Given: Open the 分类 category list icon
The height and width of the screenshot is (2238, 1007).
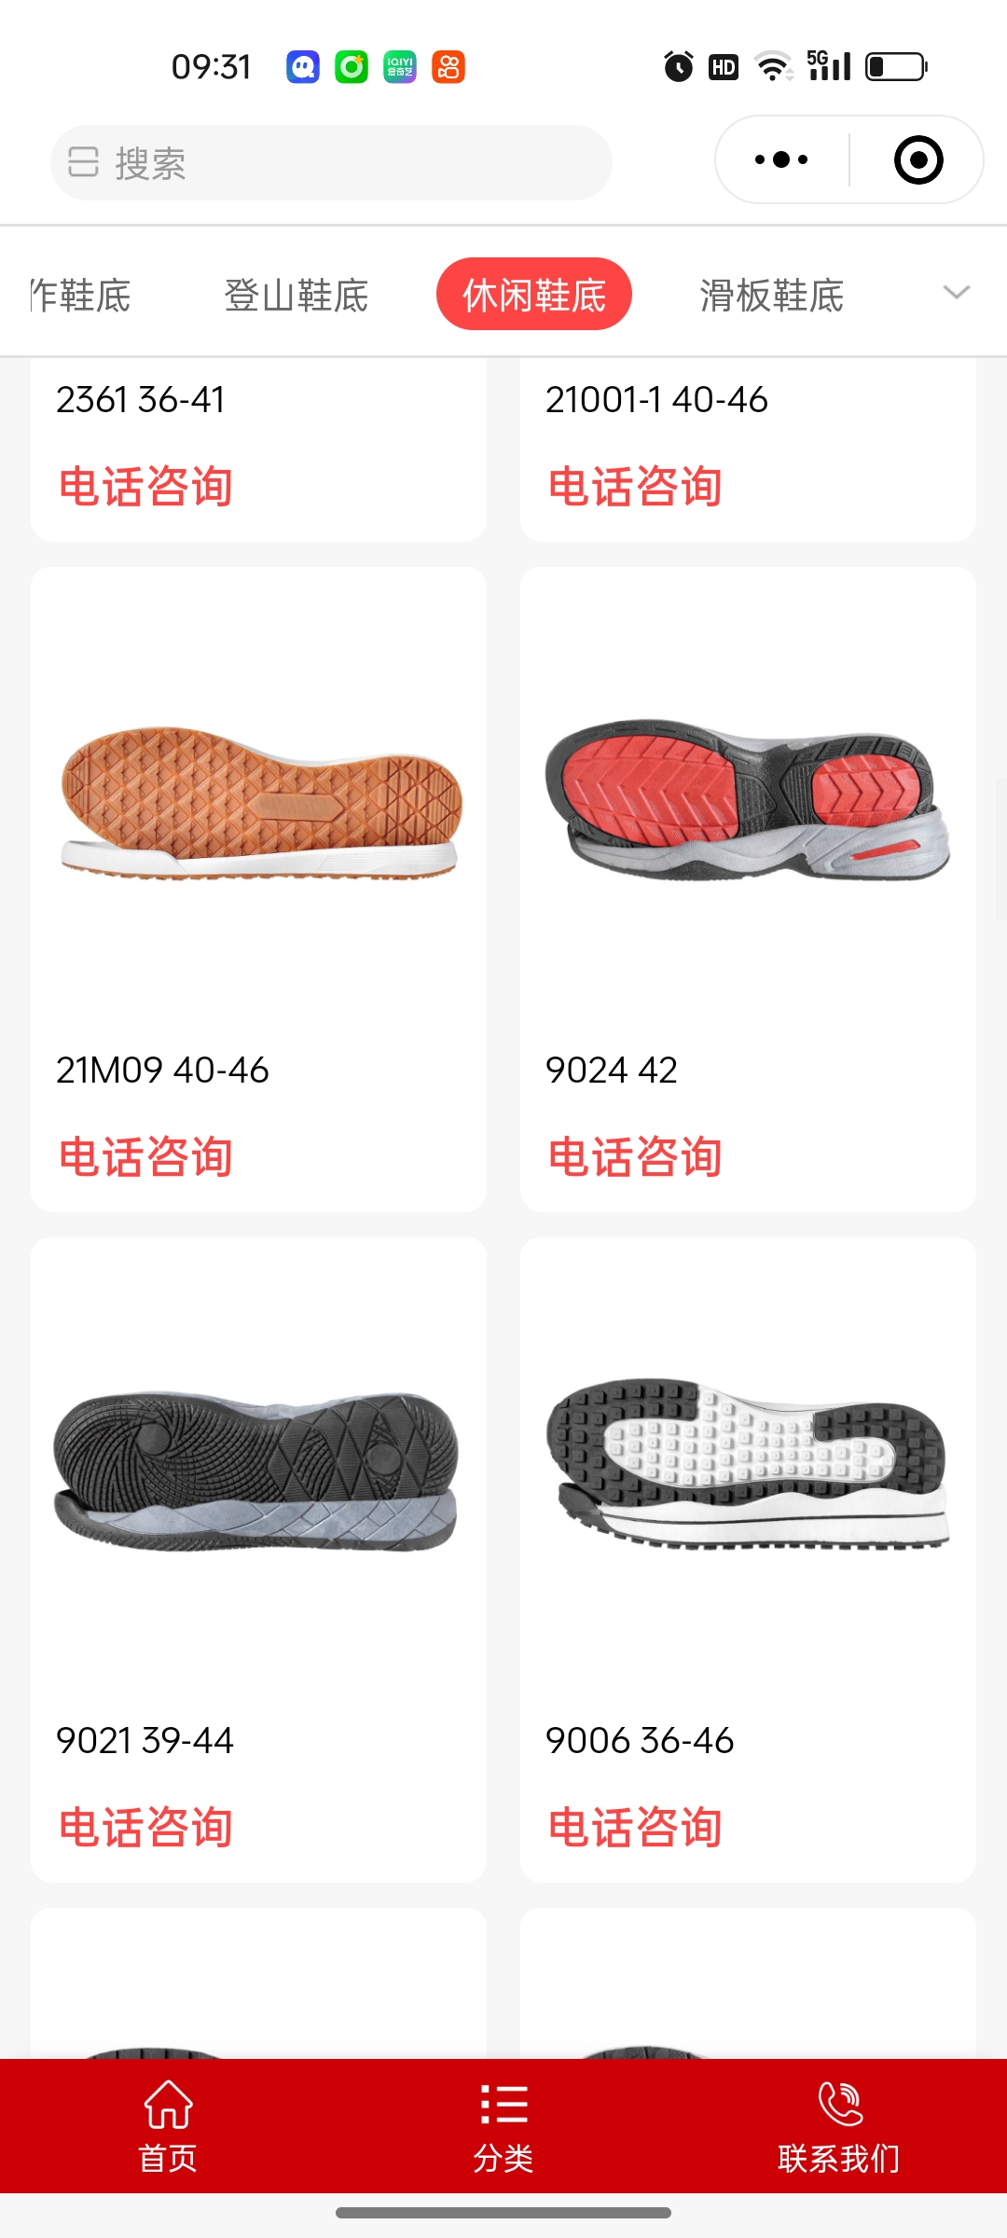Looking at the screenshot, I should click(x=504, y=2105).
